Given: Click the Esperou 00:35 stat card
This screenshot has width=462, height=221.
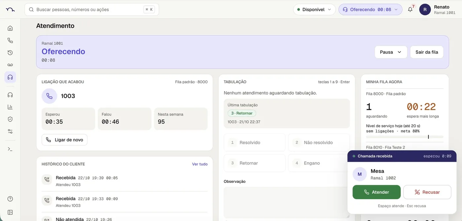Looking at the screenshot, I should pos(68,119).
